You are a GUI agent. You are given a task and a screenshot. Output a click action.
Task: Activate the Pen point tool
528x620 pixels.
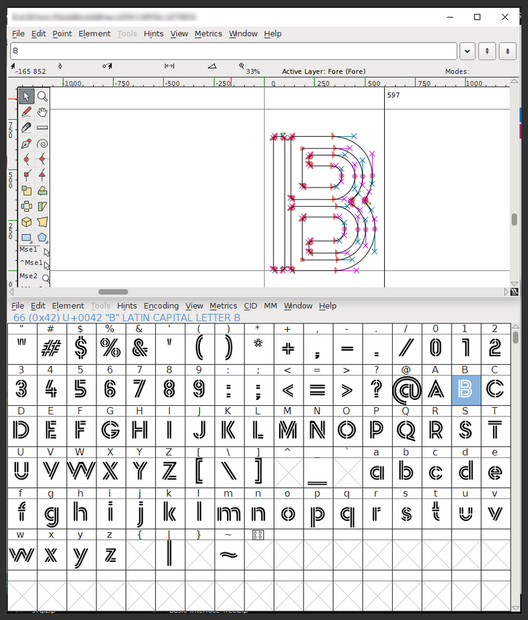tap(26, 144)
